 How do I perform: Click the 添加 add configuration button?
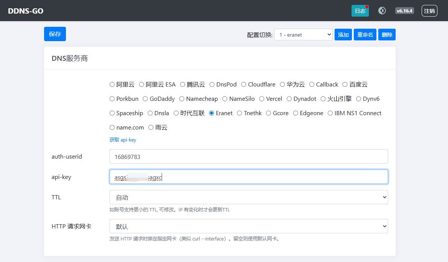coord(343,35)
